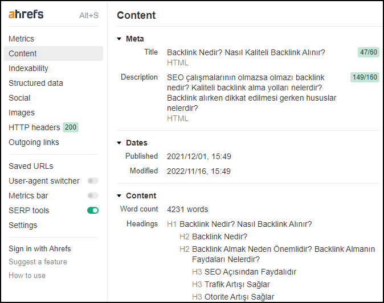Open the Suggest a feature link

point(38,262)
